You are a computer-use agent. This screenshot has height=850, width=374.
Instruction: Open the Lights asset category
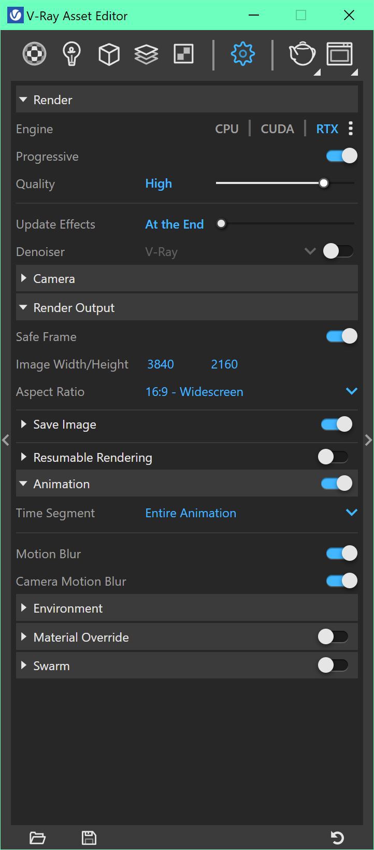pyautogui.click(x=71, y=53)
